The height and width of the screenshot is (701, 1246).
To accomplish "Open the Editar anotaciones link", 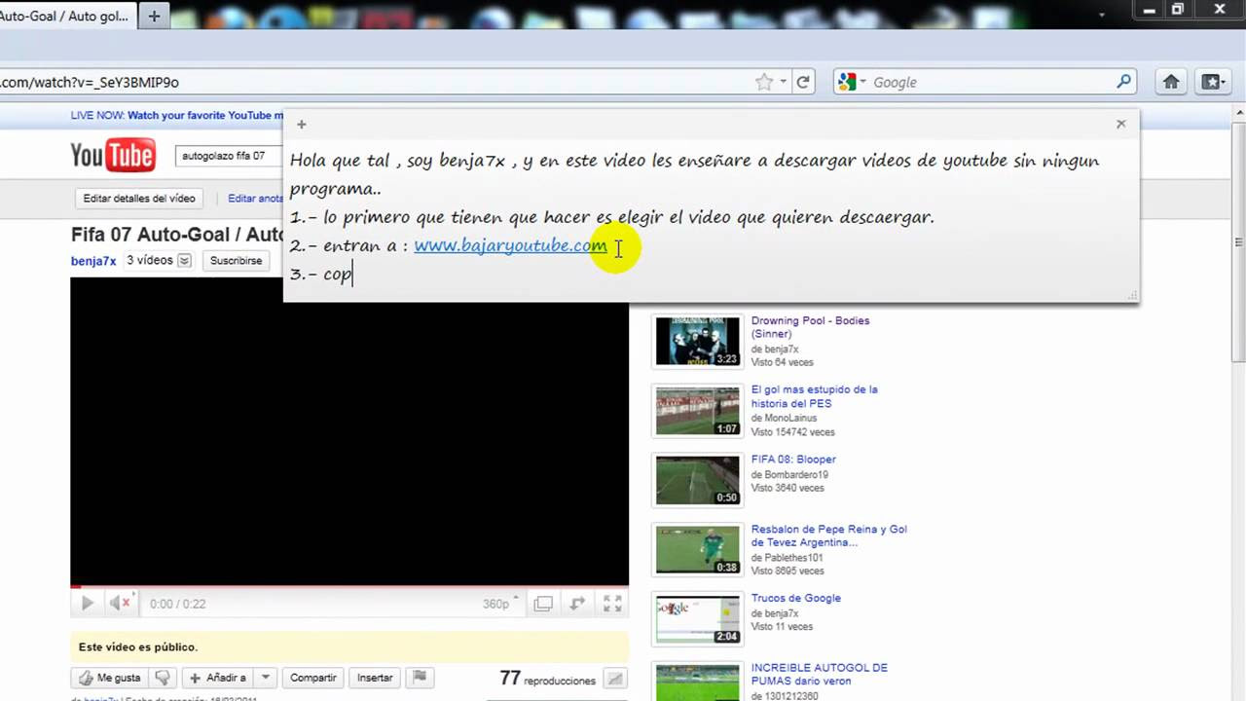I will [255, 199].
